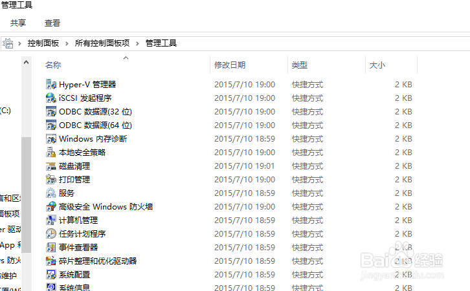
Task: Sort by the 类型 column header
Action: 300,65
